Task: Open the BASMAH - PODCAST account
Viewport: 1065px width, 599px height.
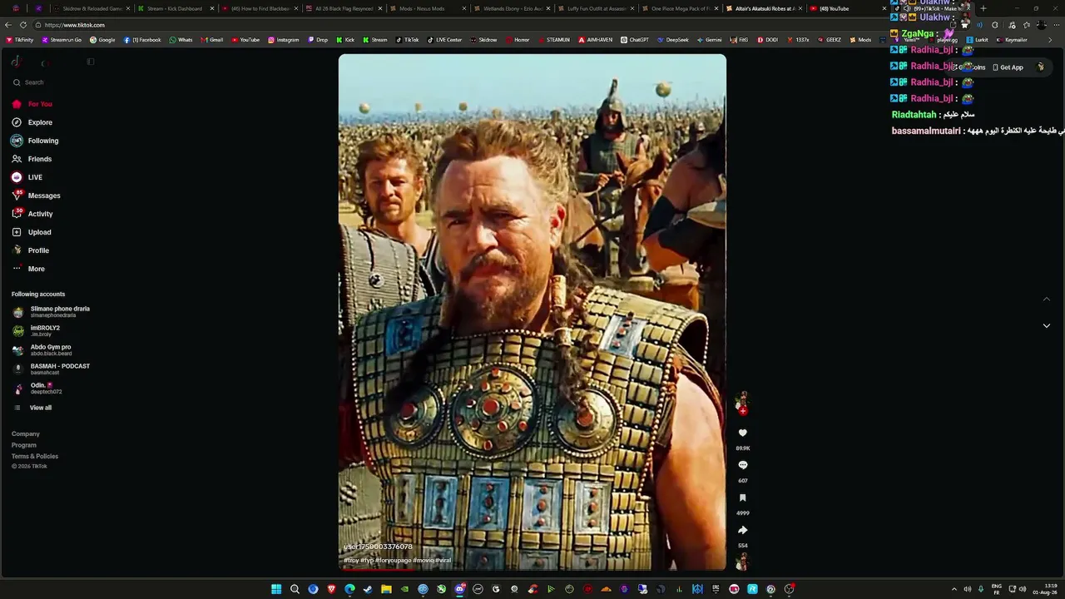Action: point(51,369)
